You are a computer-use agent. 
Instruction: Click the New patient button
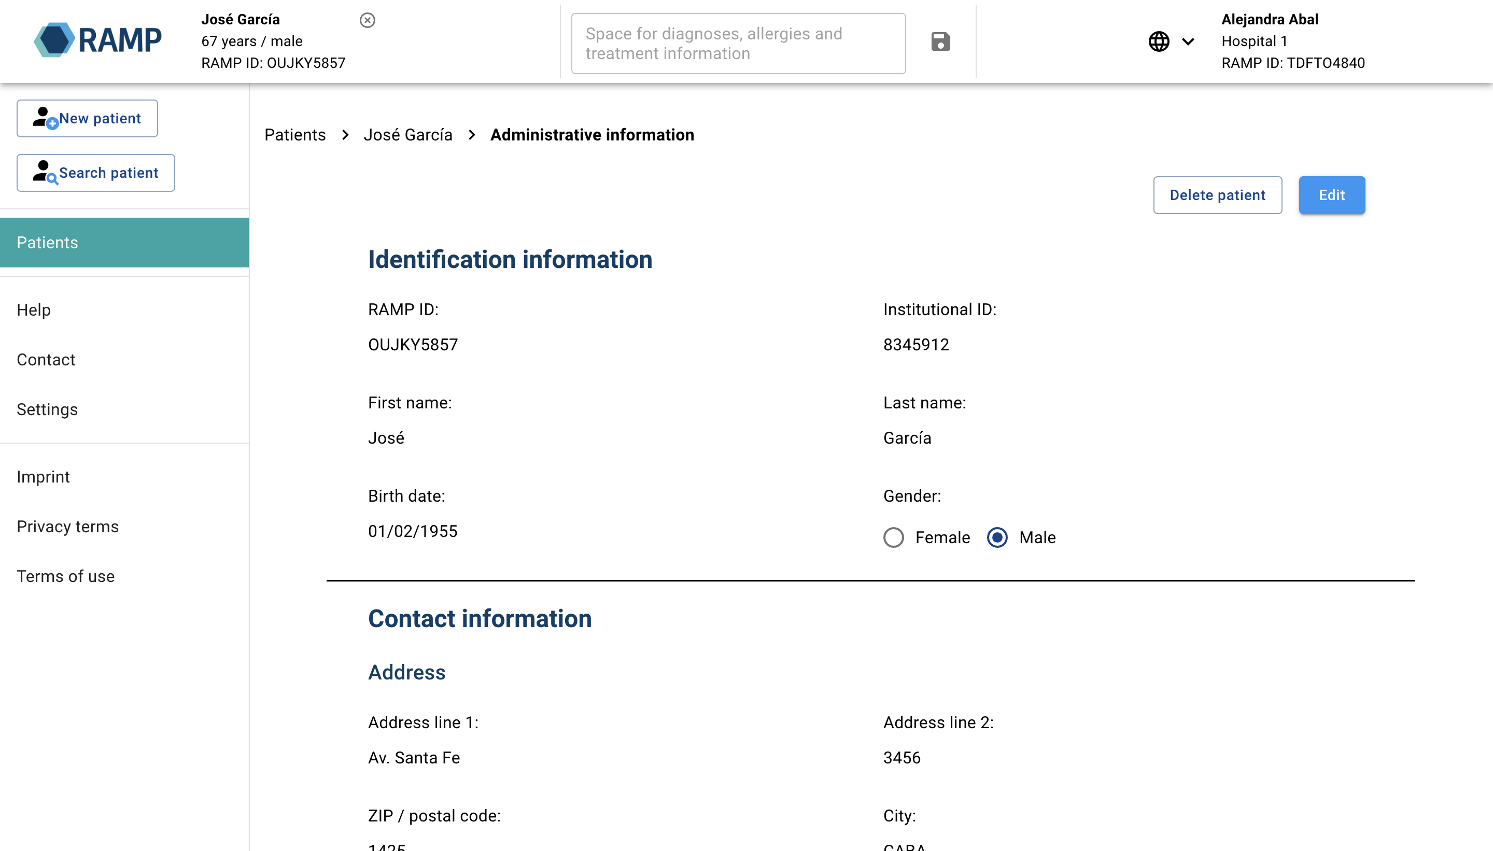pyautogui.click(x=87, y=119)
